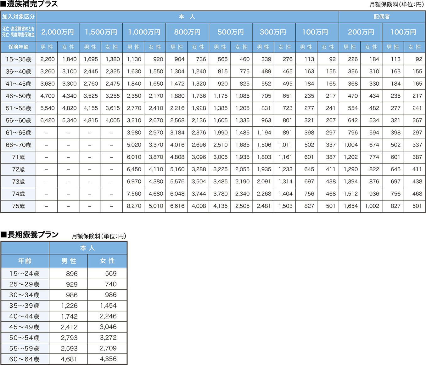
Task: Click the 6,420 premium in 56〜60歳 row
Action: 47,120
